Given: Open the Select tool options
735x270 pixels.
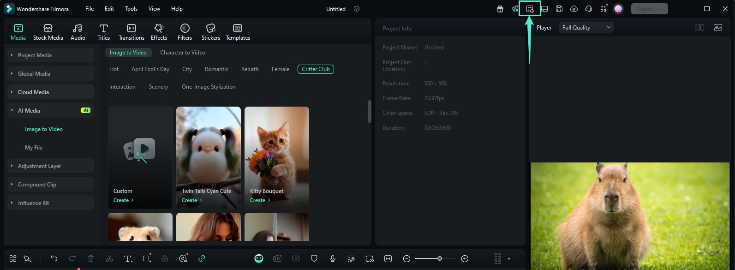Looking at the screenshot, I should click(x=28, y=258).
